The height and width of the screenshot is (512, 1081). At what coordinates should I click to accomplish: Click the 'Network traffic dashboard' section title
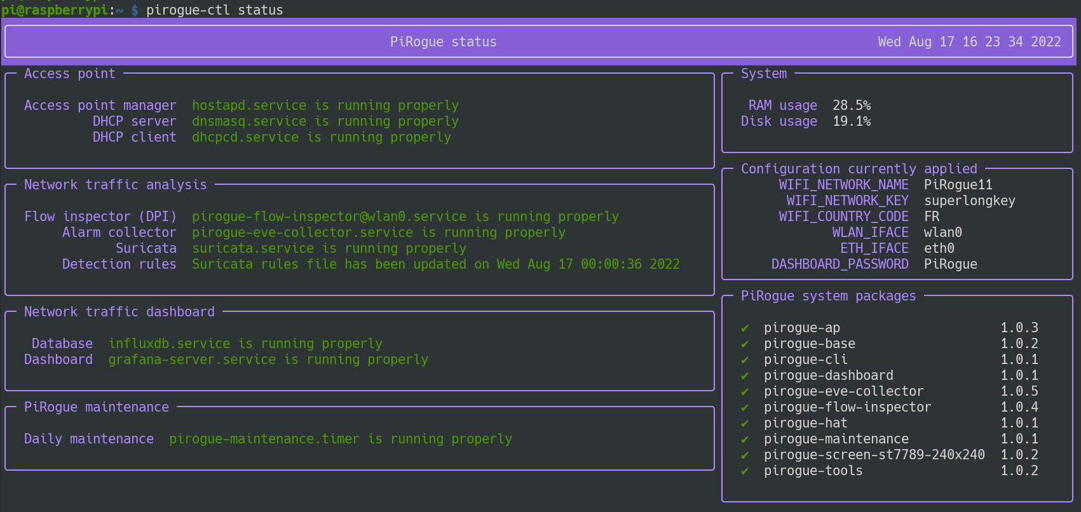coord(119,312)
